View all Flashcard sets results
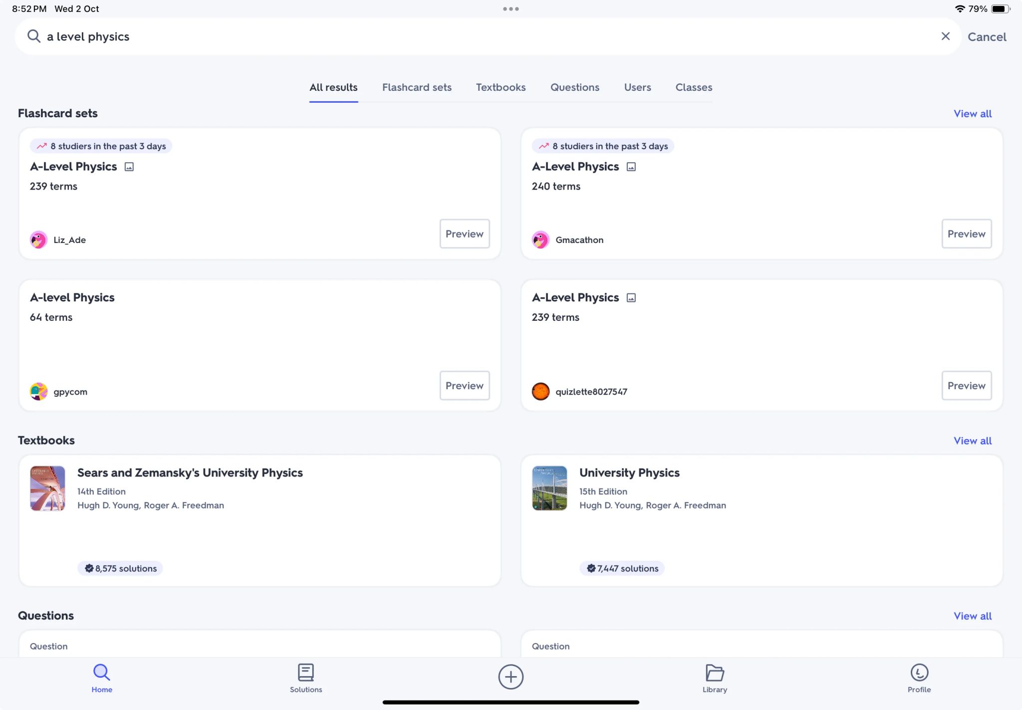Screen dimensions: 1022x710 (x=972, y=113)
